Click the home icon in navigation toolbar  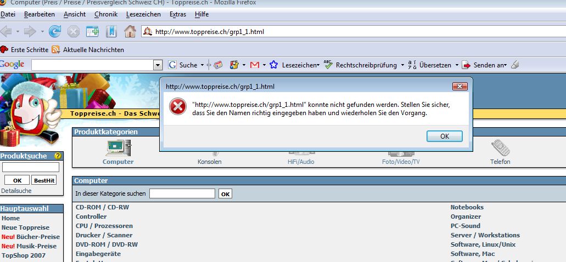(x=130, y=31)
